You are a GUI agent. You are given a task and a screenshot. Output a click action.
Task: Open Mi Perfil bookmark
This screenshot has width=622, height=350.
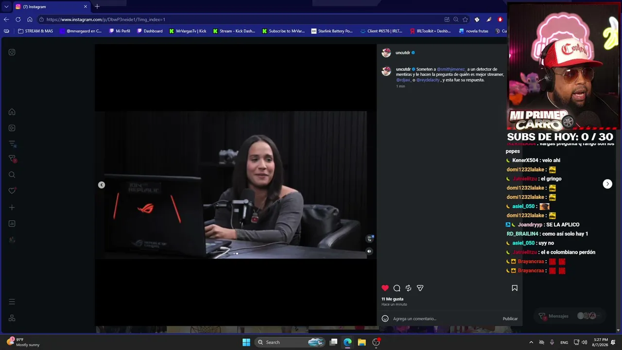[x=120, y=31]
